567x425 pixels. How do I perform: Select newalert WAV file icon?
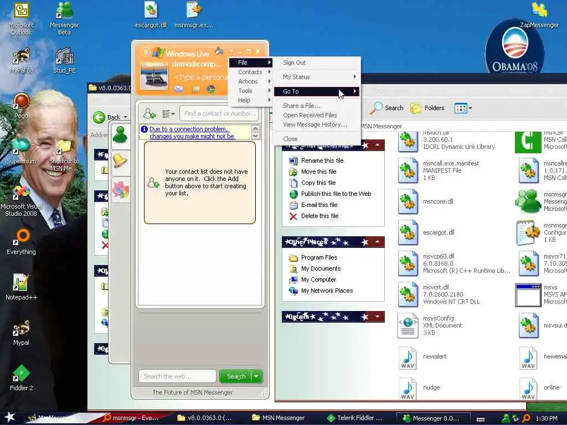(x=408, y=358)
